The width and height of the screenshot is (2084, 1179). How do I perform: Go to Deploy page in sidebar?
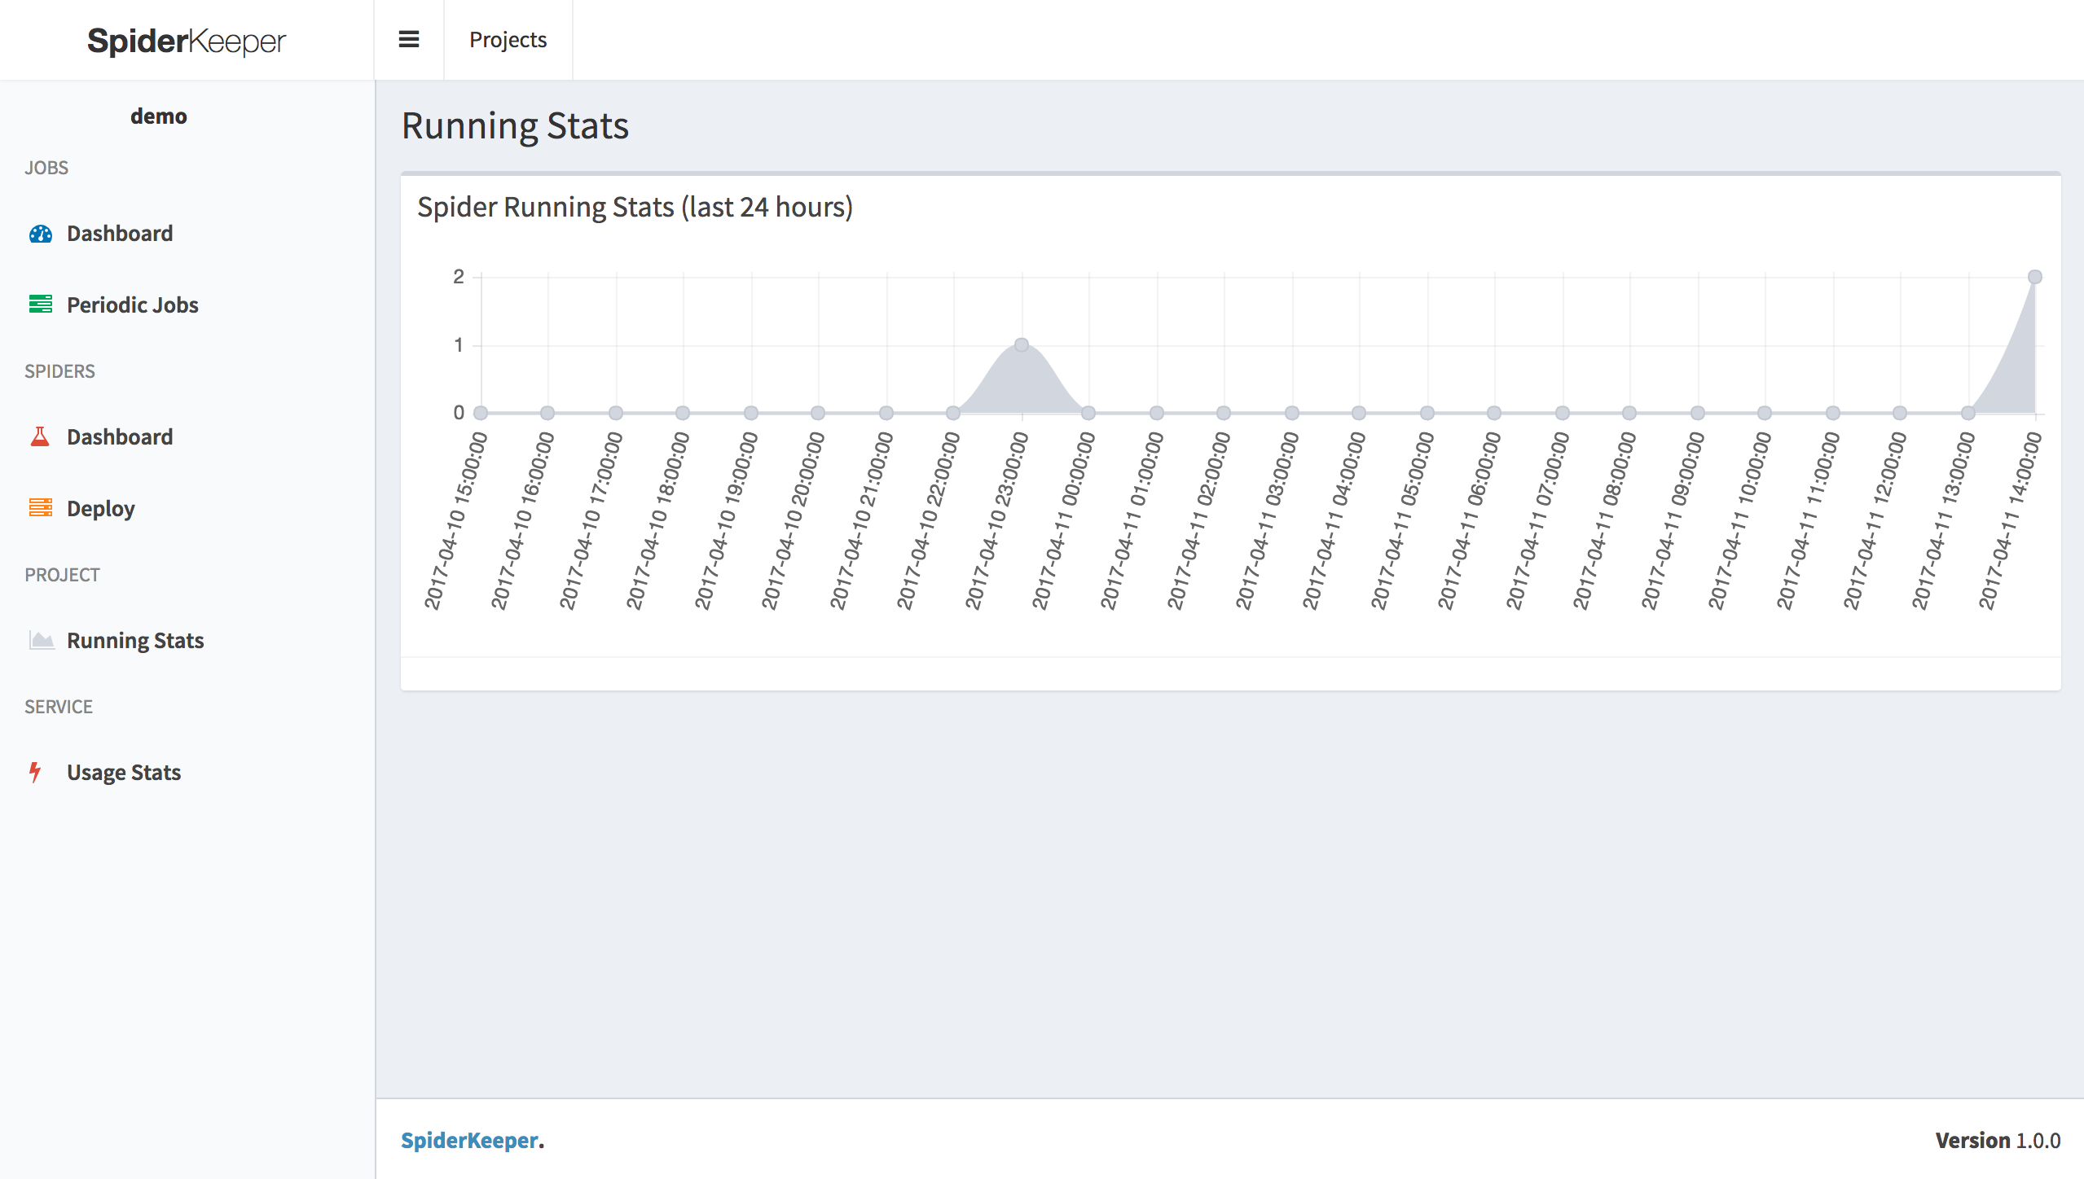[100, 509]
